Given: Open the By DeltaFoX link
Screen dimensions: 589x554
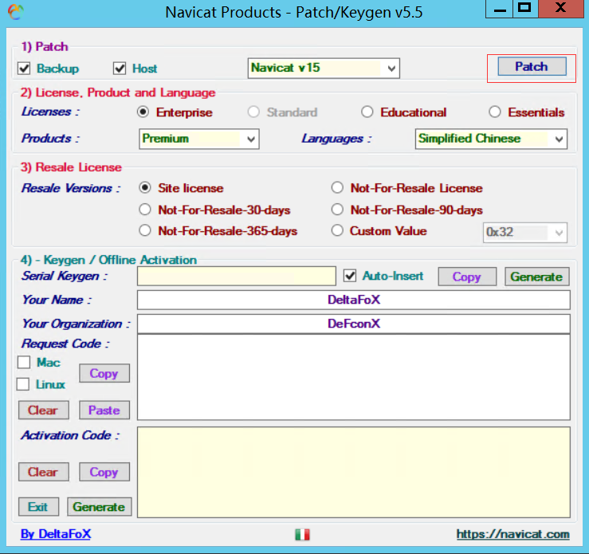Looking at the screenshot, I should click(56, 534).
